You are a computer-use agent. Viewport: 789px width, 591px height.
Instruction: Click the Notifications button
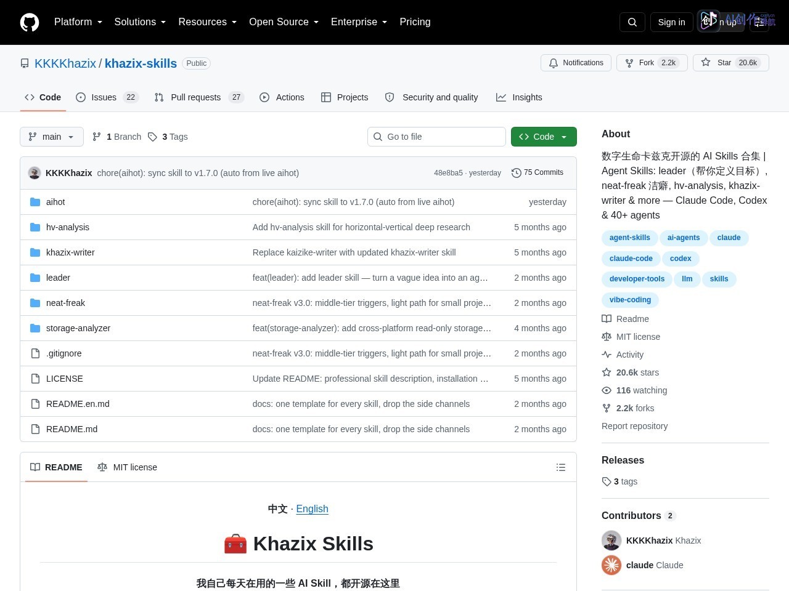(x=576, y=63)
